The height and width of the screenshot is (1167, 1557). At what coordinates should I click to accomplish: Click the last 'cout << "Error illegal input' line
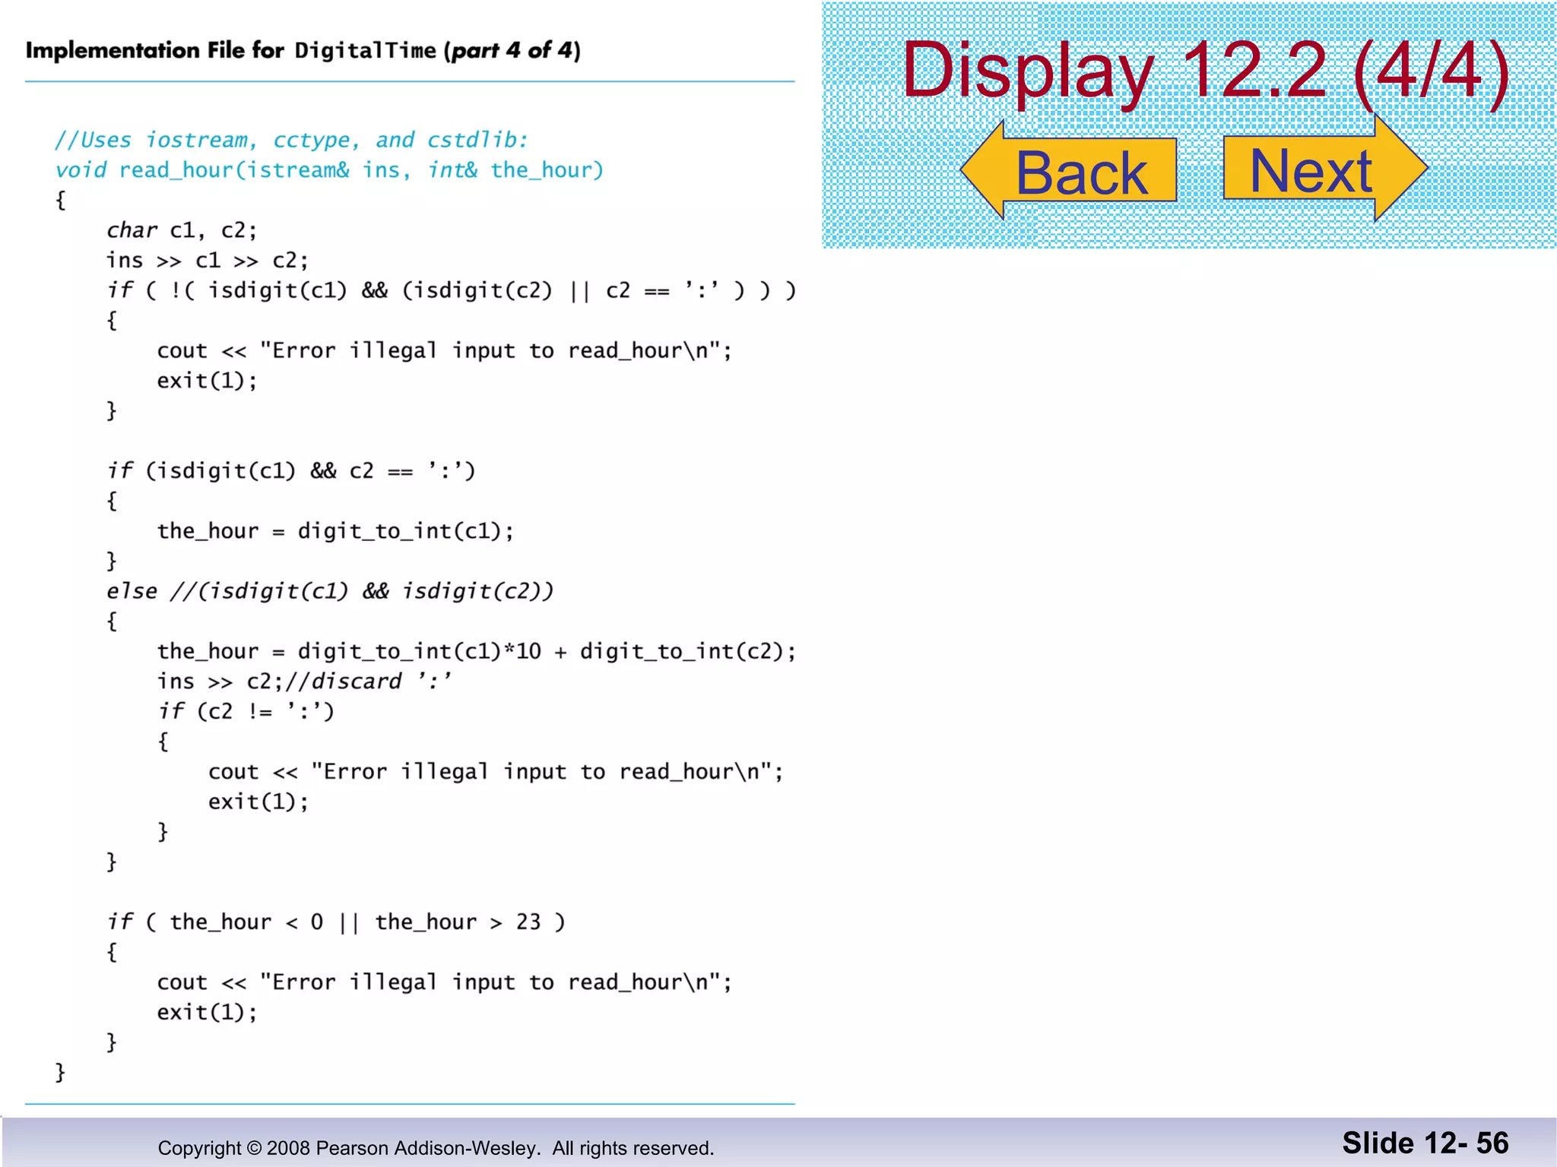point(444,982)
